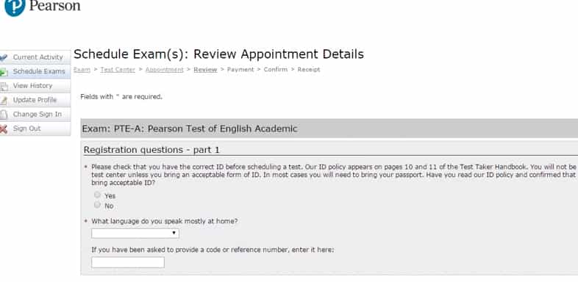Click the Exam breadcrumb link
The width and height of the screenshot is (578, 282).
(82, 70)
